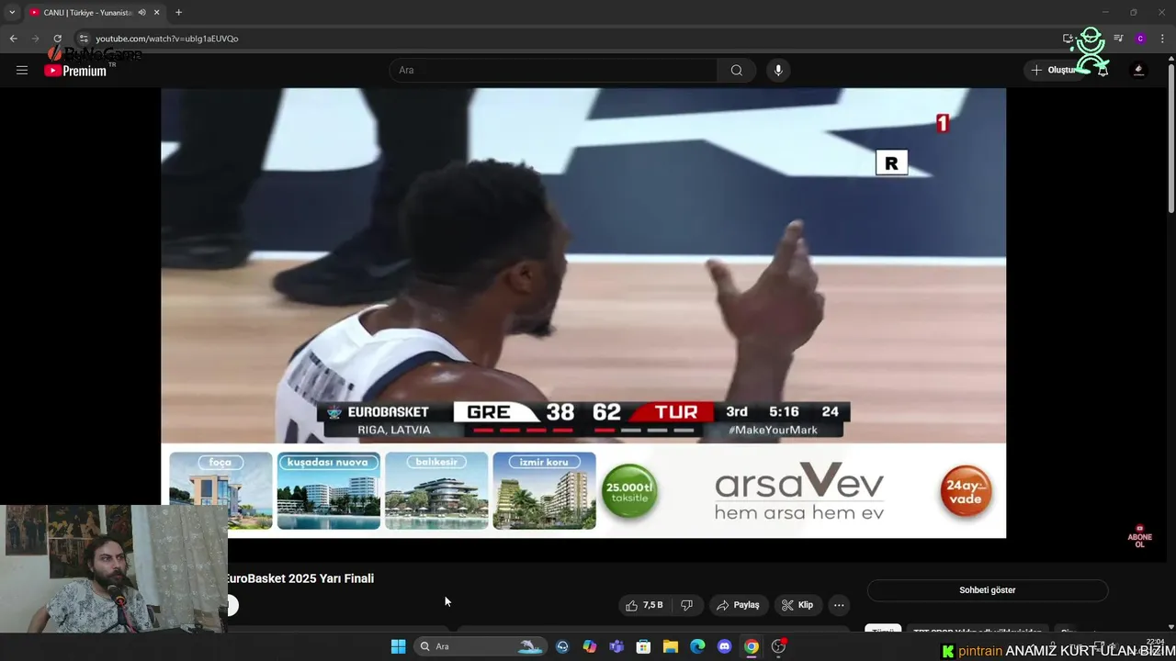Screen dimensions: 1176x661
Task: Start voice search with the microphone
Action: pyautogui.click(x=778, y=70)
